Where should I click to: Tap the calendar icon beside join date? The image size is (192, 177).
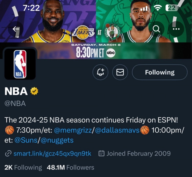(x=102, y=153)
